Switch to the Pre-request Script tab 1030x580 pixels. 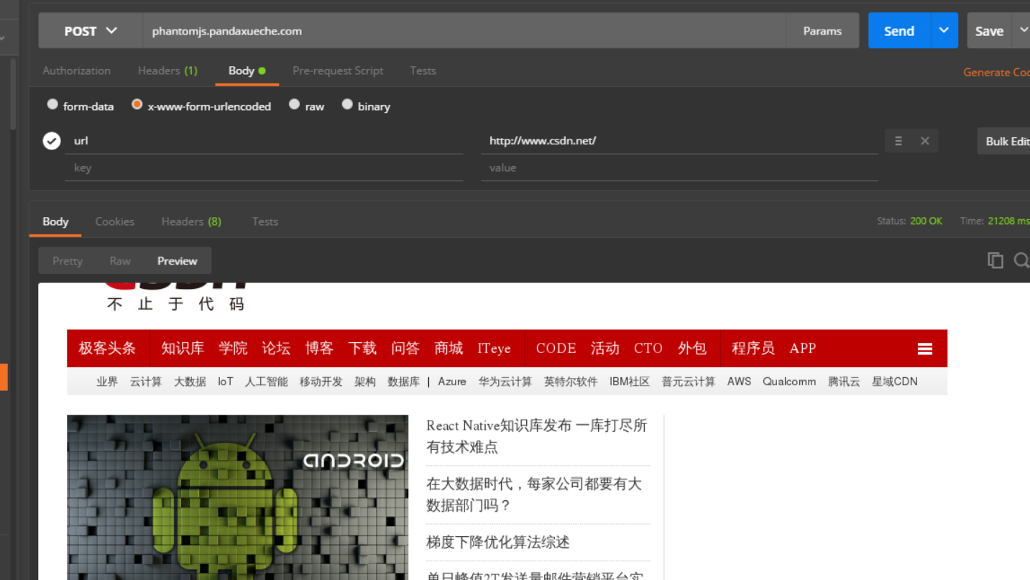338,70
